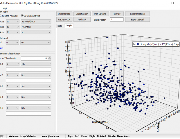Switch to the Data tab
Screen dimensions: 180x139
point(60,26)
